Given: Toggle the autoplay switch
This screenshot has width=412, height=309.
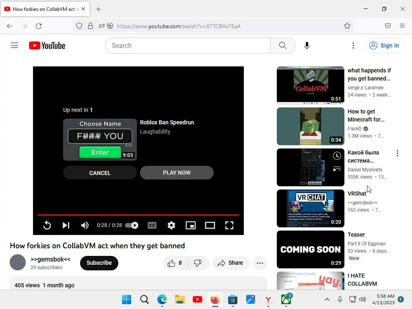Looking at the screenshot, I should [132, 225].
